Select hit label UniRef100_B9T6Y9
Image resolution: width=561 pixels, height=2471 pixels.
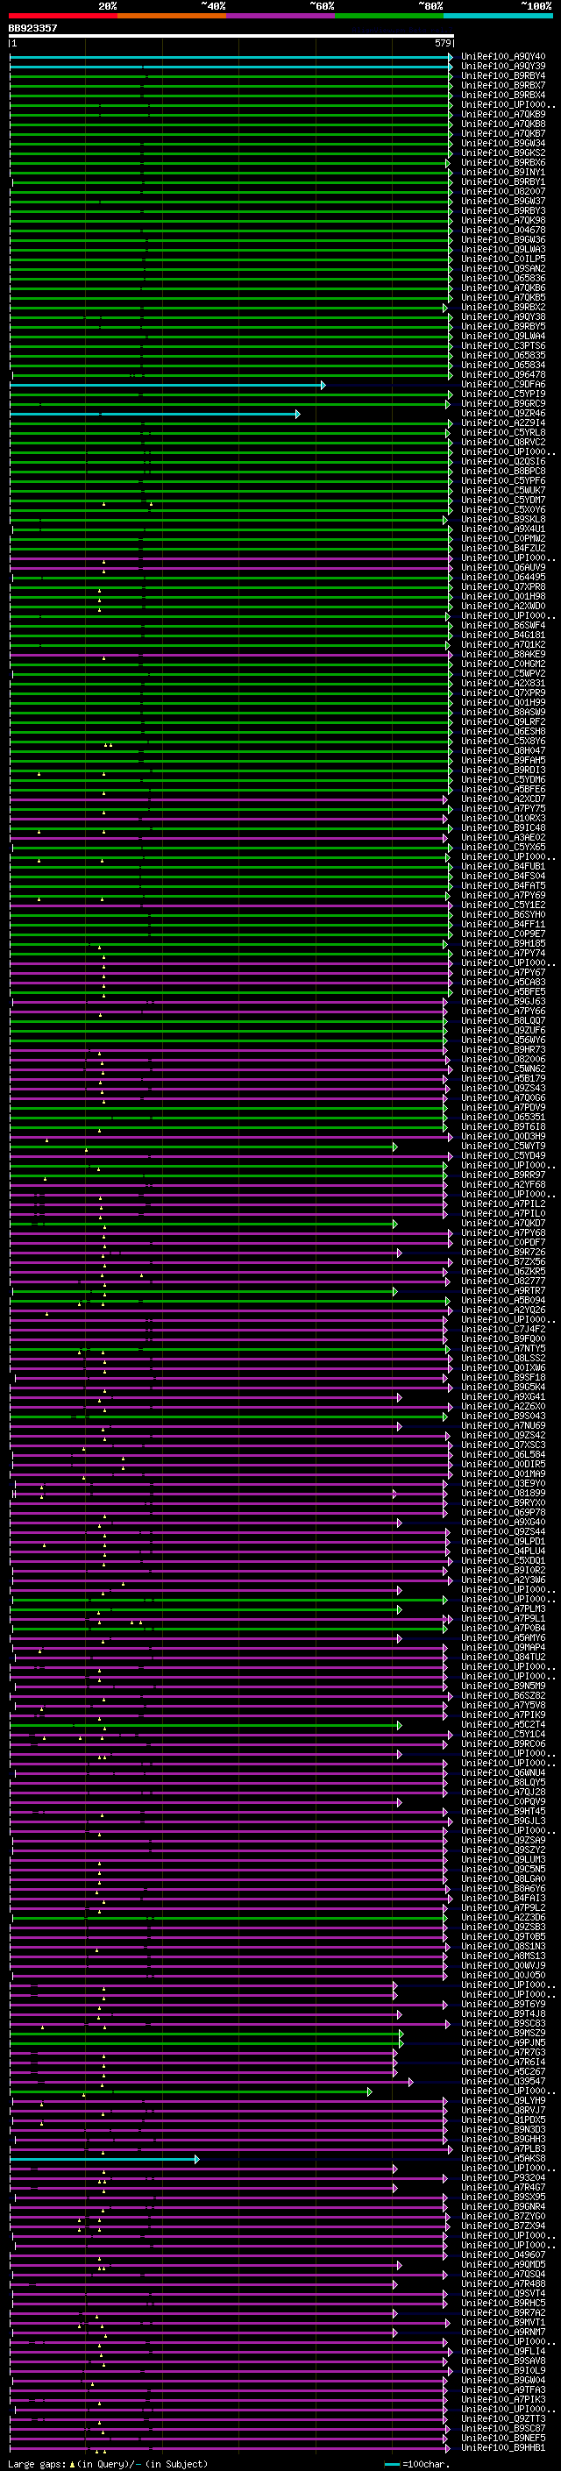[502, 2004]
